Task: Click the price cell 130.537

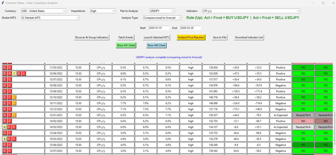Action: tap(213, 115)
